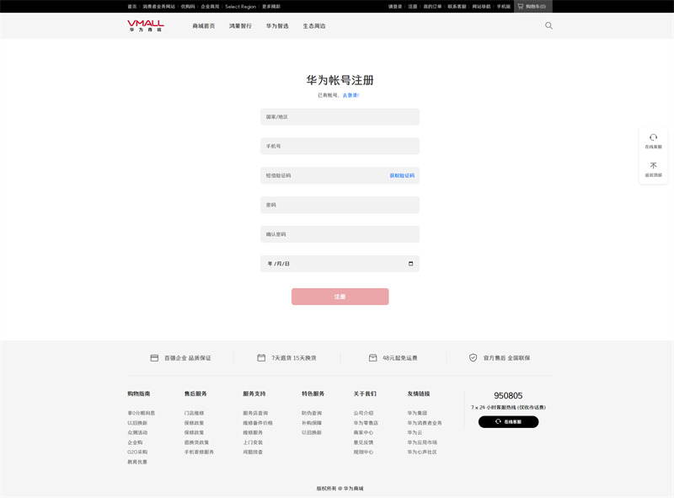Open the 规则中心 footer link
674x498 pixels.
[364, 452]
